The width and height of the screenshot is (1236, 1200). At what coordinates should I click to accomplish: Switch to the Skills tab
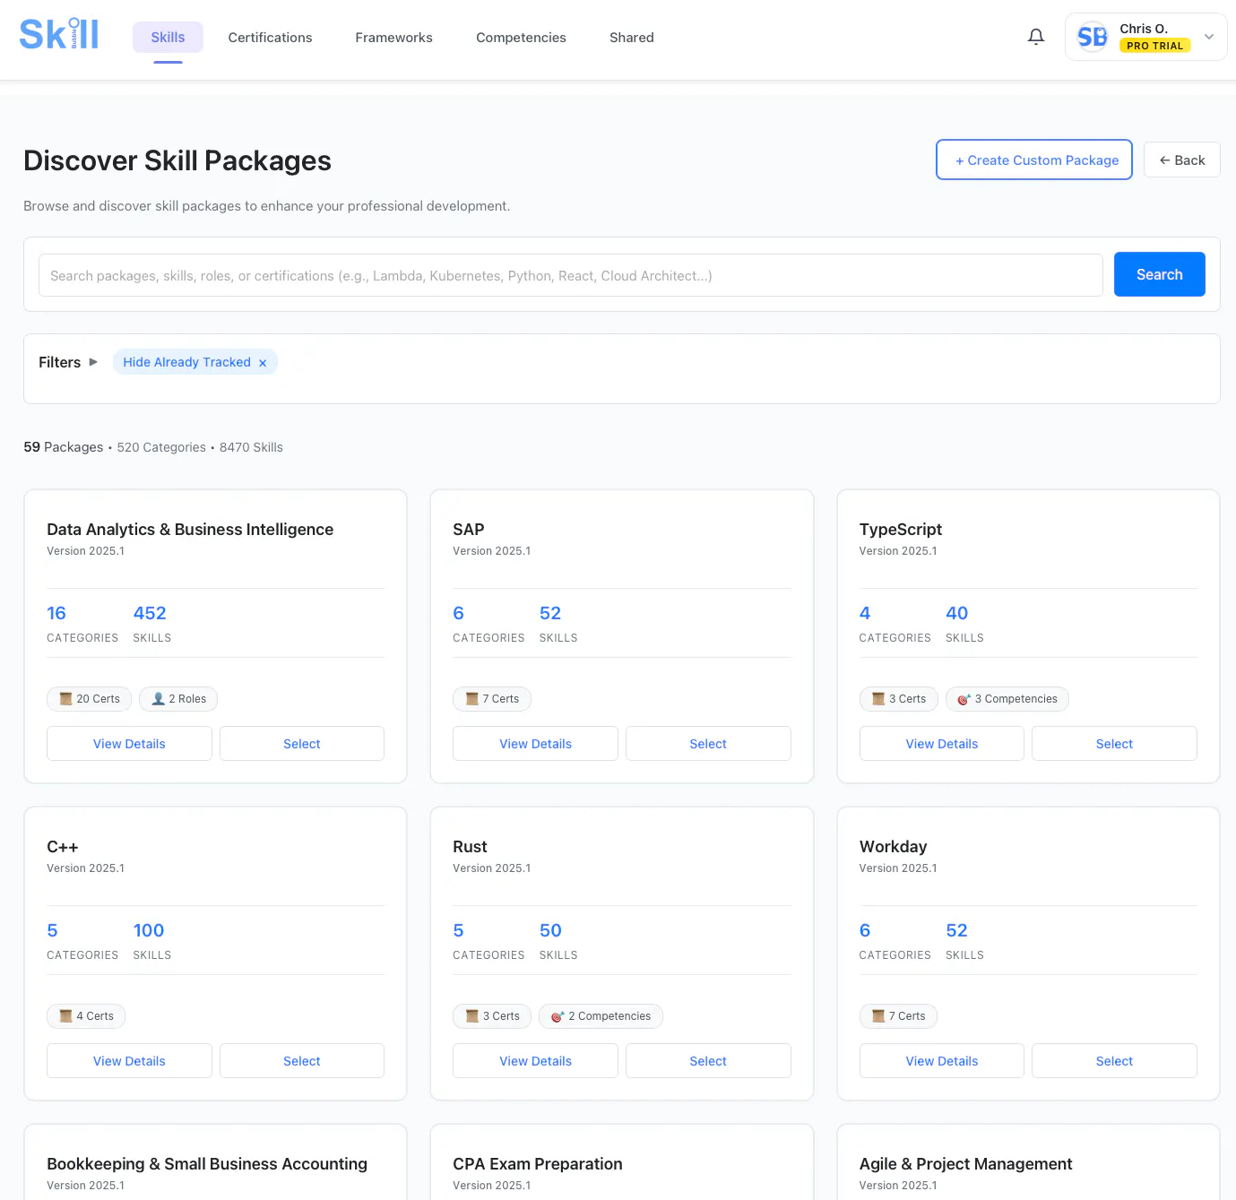[168, 38]
